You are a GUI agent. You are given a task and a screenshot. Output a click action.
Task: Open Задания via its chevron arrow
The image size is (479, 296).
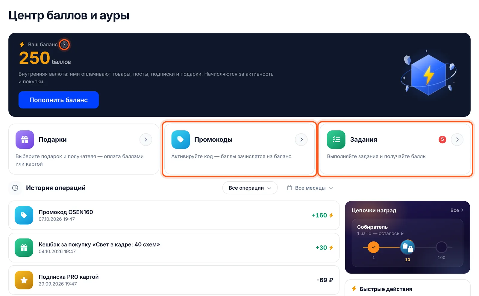pos(457,140)
